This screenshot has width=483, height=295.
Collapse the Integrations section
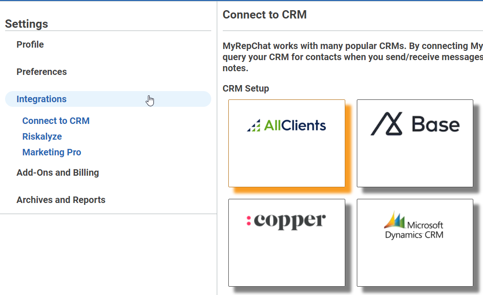[x=42, y=99]
